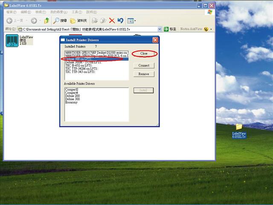Click the Explorer window folder title icon
This screenshot has height=205, width=273.
6,6
